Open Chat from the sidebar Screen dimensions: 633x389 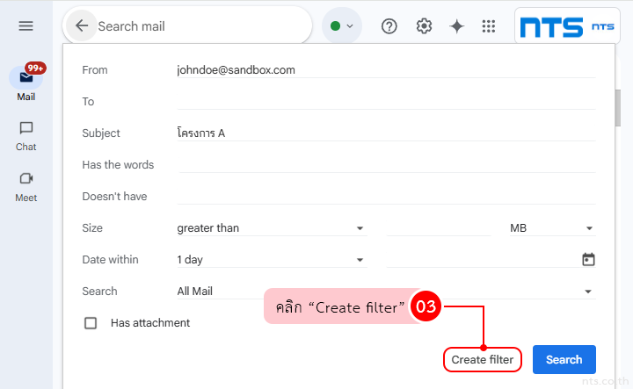pos(26,136)
